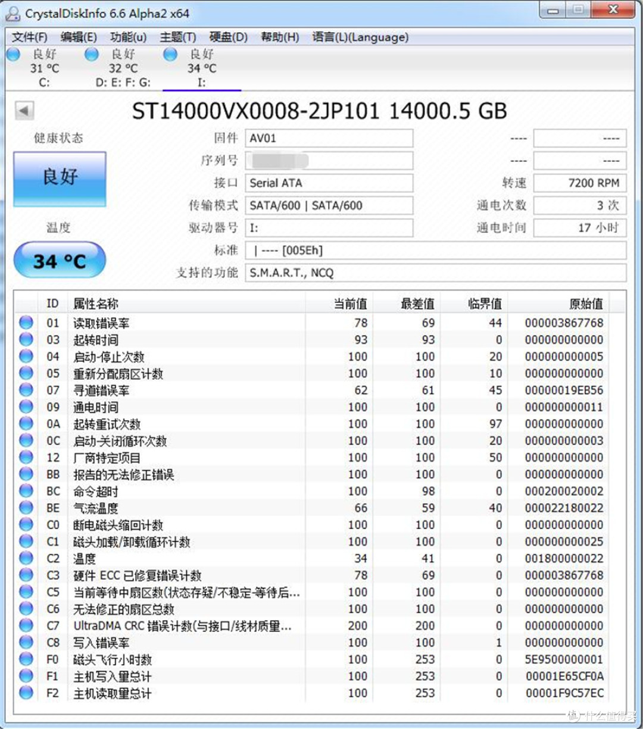Click the status dot for attribute 12

26,457
